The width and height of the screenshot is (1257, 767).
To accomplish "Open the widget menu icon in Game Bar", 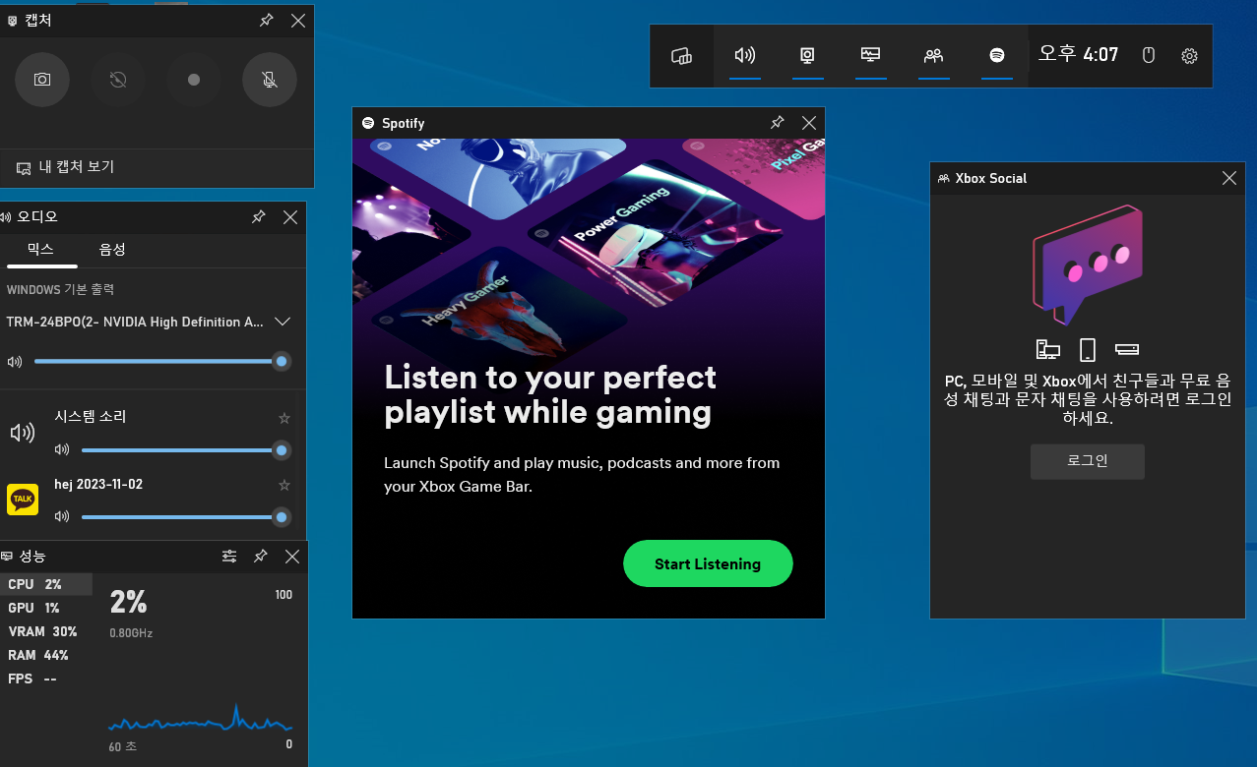I will pyautogui.click(x=682, y=56).
